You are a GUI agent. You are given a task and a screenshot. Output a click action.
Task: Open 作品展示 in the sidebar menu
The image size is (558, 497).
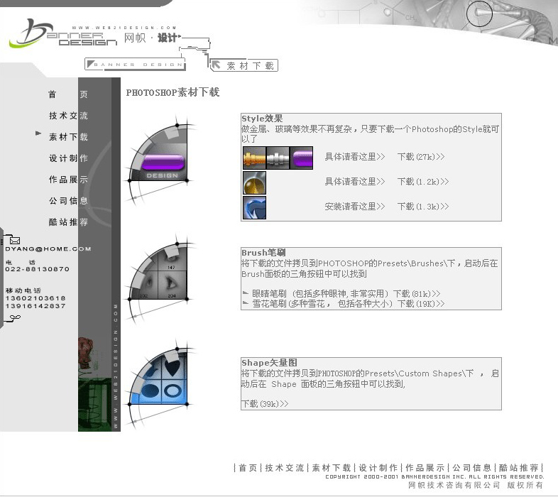(x=68, y=180)
